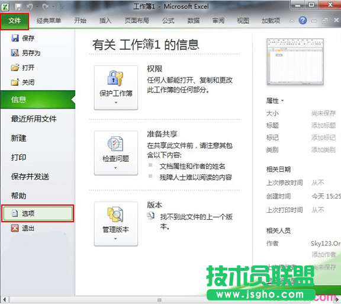Click the Excel application icon in title bar

(x=5, y=7)
